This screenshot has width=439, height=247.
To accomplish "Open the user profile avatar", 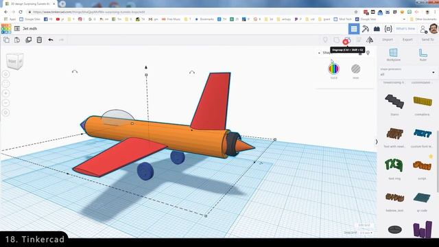I will (x=434, y=29).
